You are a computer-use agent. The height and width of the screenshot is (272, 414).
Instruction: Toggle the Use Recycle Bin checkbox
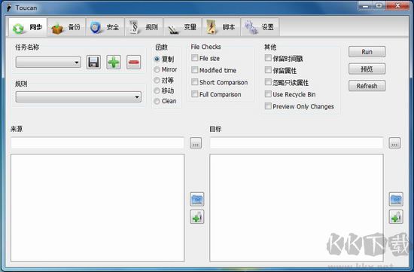pyautogui.click(x=268, y=94)
